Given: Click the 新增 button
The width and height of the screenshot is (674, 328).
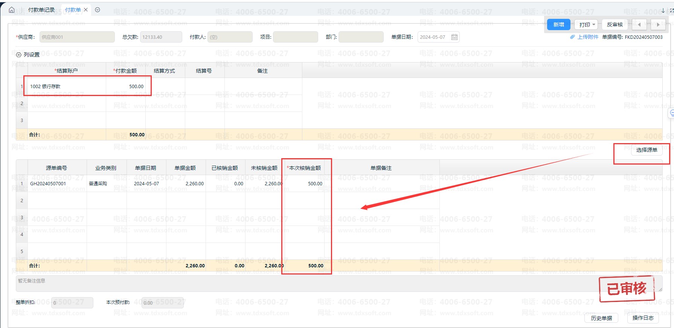Looking at the screenshot, I should pos(558,24).
